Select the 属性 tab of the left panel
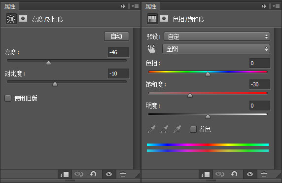This screenshot has height=183, width=282. 10,6
